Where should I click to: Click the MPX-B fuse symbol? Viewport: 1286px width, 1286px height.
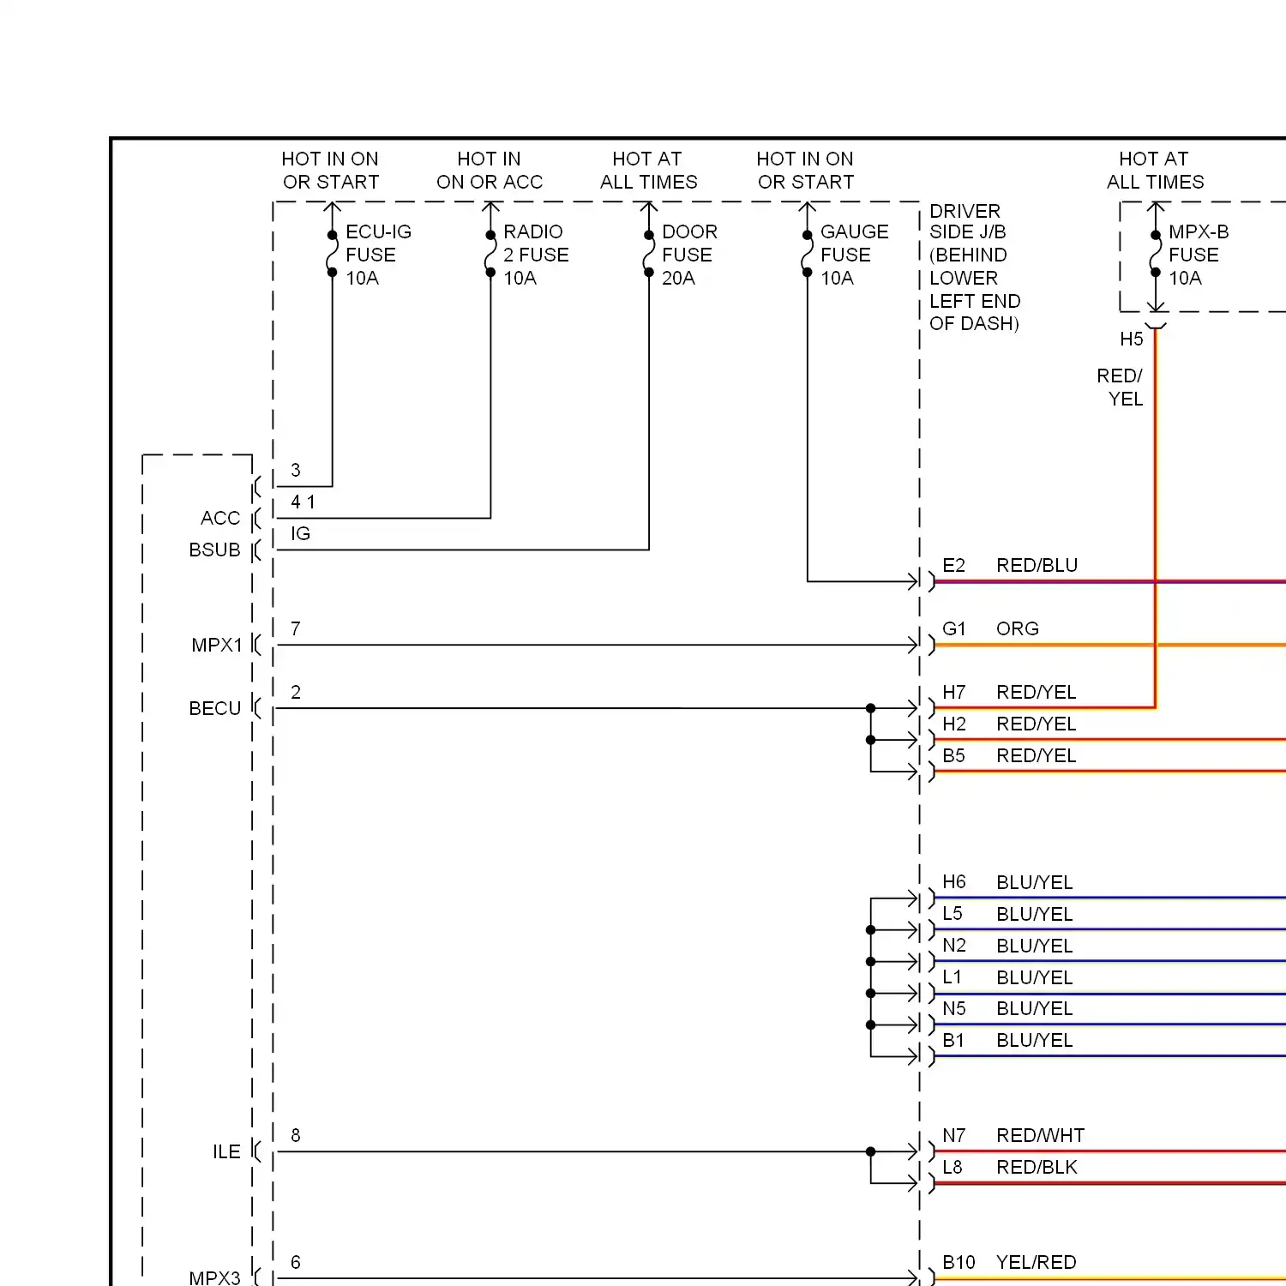(x=1156, y=254)
